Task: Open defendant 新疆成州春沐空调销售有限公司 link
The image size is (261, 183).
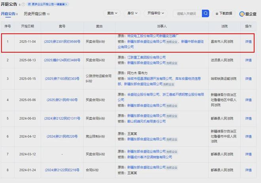Action: (149, 157)
